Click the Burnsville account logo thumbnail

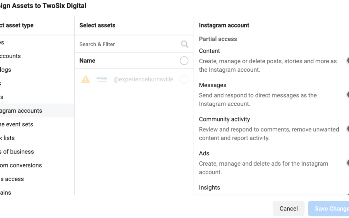point(102,79)
